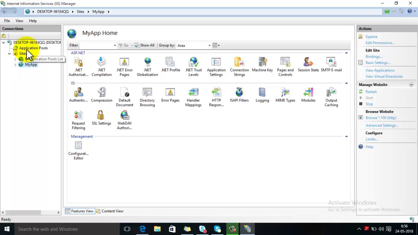The width and height of the screenshot is (418, 235).
Task: Open Modules feature icon
Action: 308,95
